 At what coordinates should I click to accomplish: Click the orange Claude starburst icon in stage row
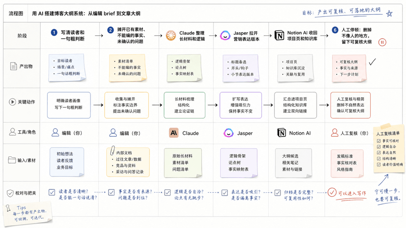coord(171,35)
